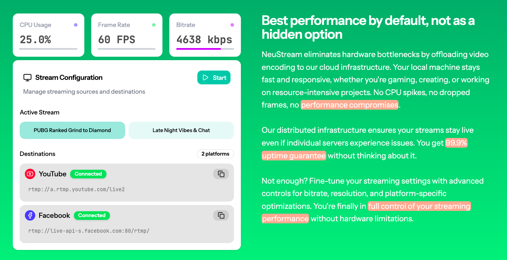
Task: Click the monitor icon beside Stream Configuration
Action: click(27, 77)
